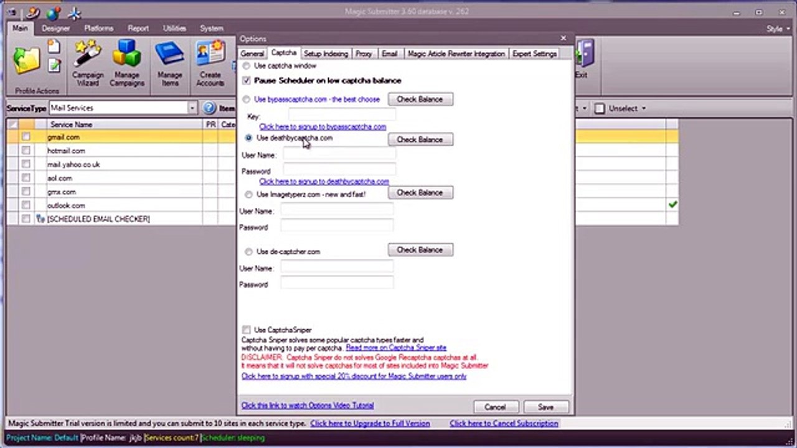Switch to the Proxy tab
The image size is (797, 448).
pyautogui.click(x=364, y=54)
